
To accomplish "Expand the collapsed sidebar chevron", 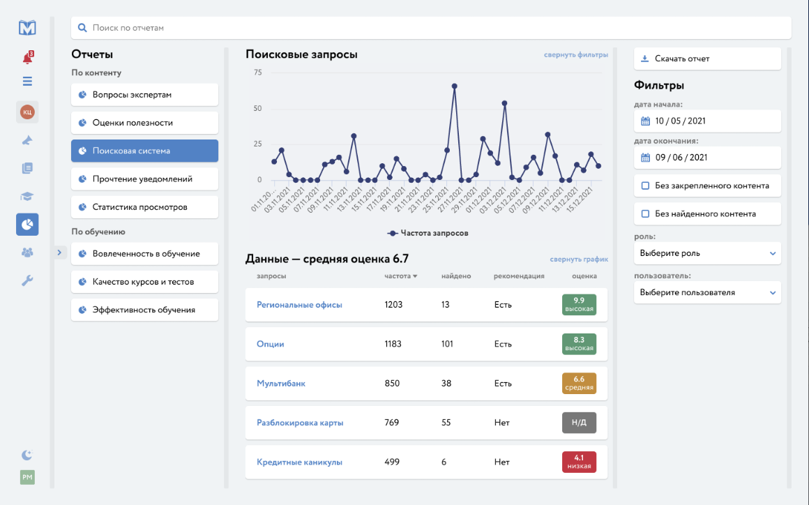I will click(x=59, y=252).
